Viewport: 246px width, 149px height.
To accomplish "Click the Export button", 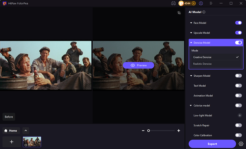I will click(212, 144).
